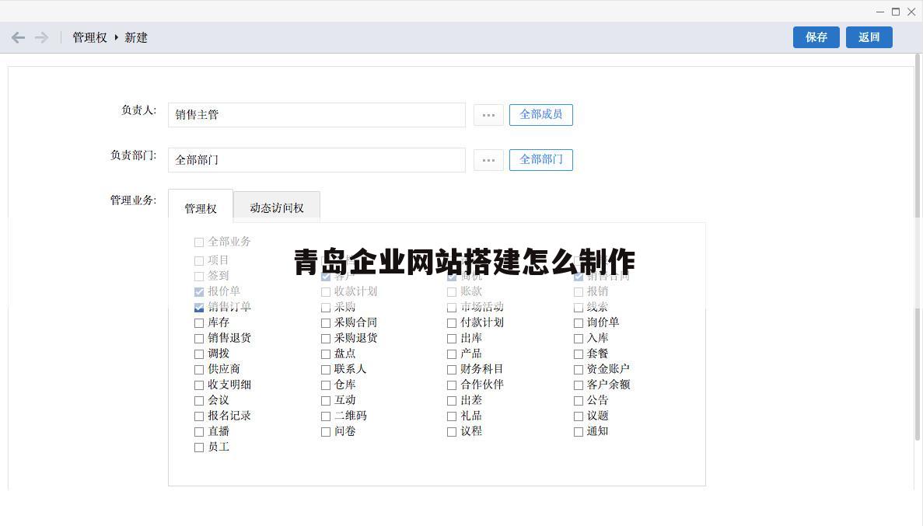Click the 保存 button
The height and width of the screenshot is (526, 923).
point(816,37)
